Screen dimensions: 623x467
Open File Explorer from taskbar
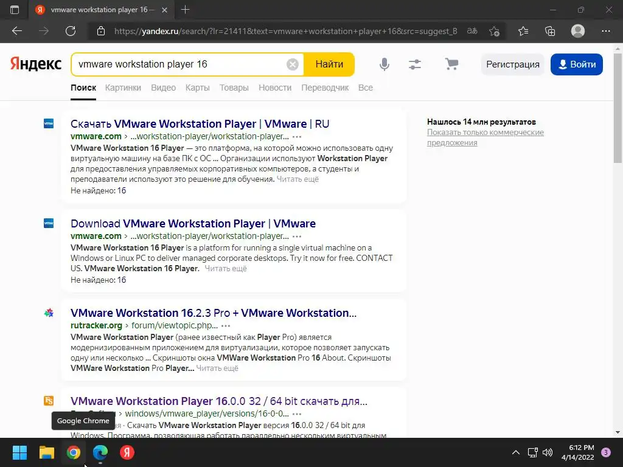click(46, 452)
